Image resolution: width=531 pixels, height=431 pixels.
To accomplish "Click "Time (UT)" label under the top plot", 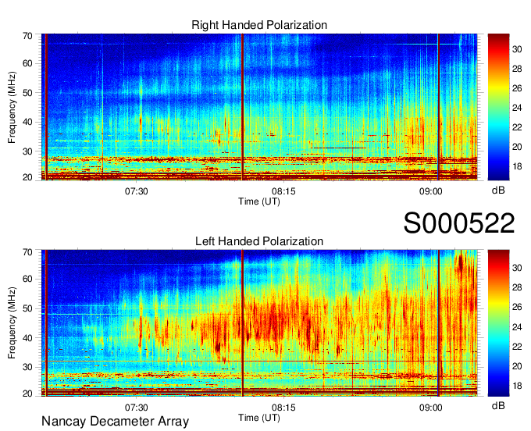I will click(x=259, y=201).
